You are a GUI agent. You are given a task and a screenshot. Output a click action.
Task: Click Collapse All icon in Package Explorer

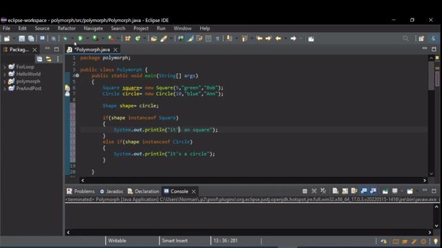point(39,59)
